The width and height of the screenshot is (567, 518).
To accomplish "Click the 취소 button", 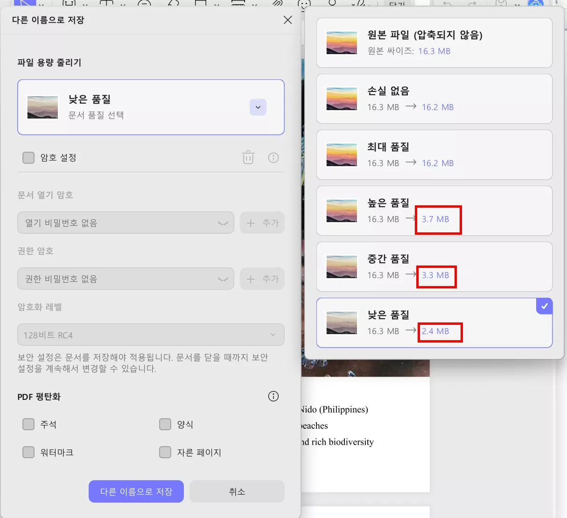I will tap(237, 491).
